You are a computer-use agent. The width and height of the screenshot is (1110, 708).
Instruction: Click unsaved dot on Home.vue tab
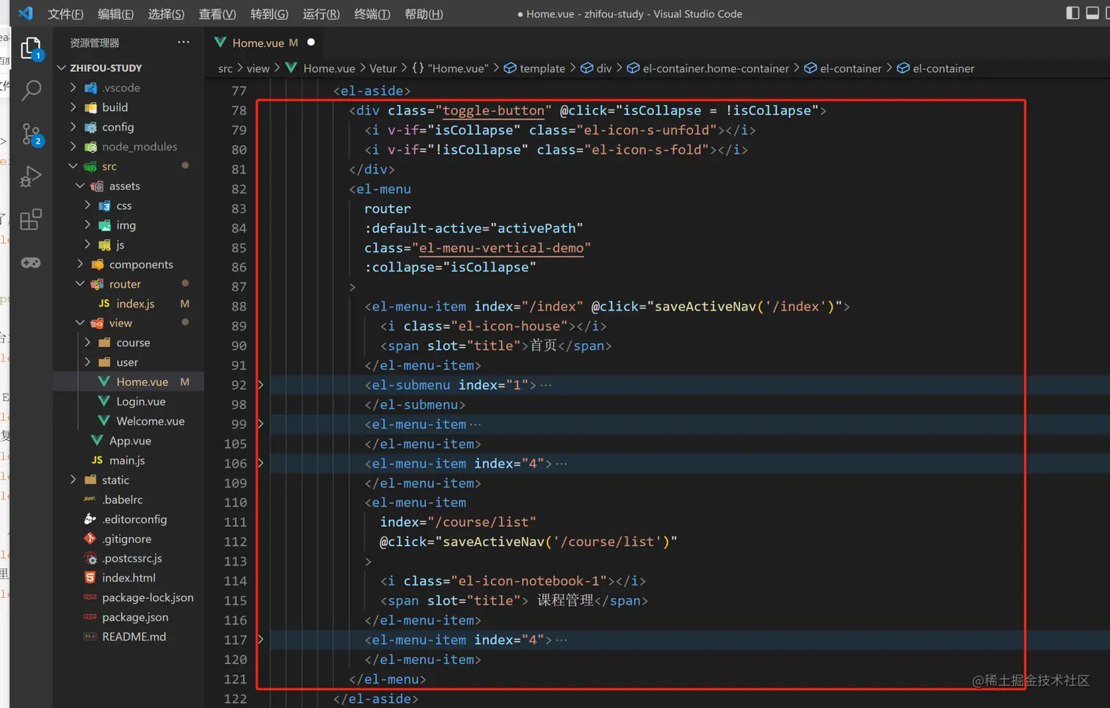point(311,43)
